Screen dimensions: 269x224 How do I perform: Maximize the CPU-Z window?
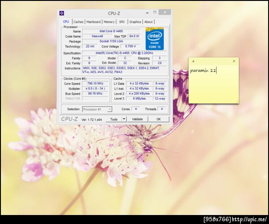(155, 12)
